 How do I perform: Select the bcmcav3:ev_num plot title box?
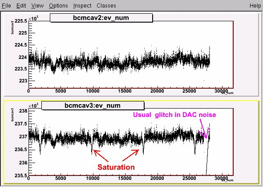coord(93,105)
